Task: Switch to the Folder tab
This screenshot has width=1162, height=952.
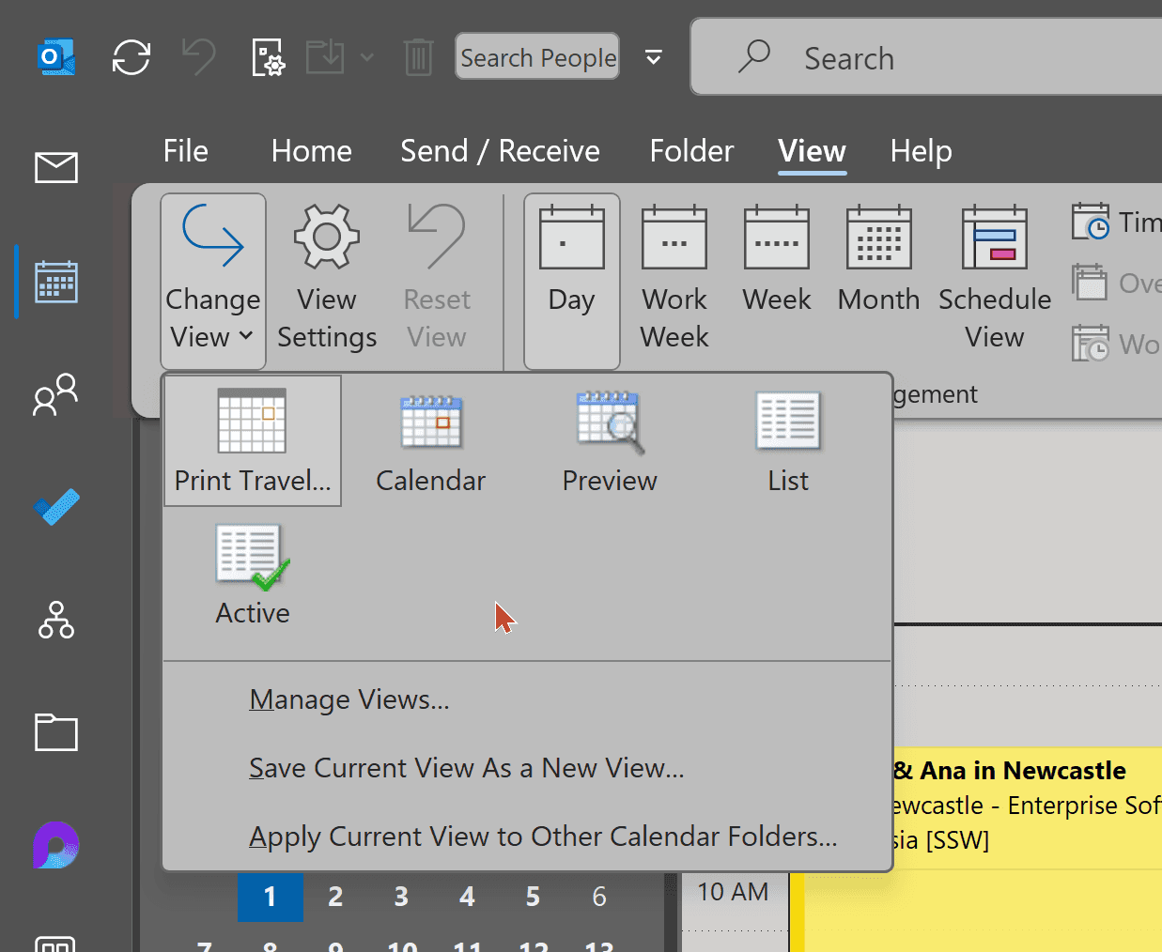Action: pyautogui.click(x=691, y=151)
